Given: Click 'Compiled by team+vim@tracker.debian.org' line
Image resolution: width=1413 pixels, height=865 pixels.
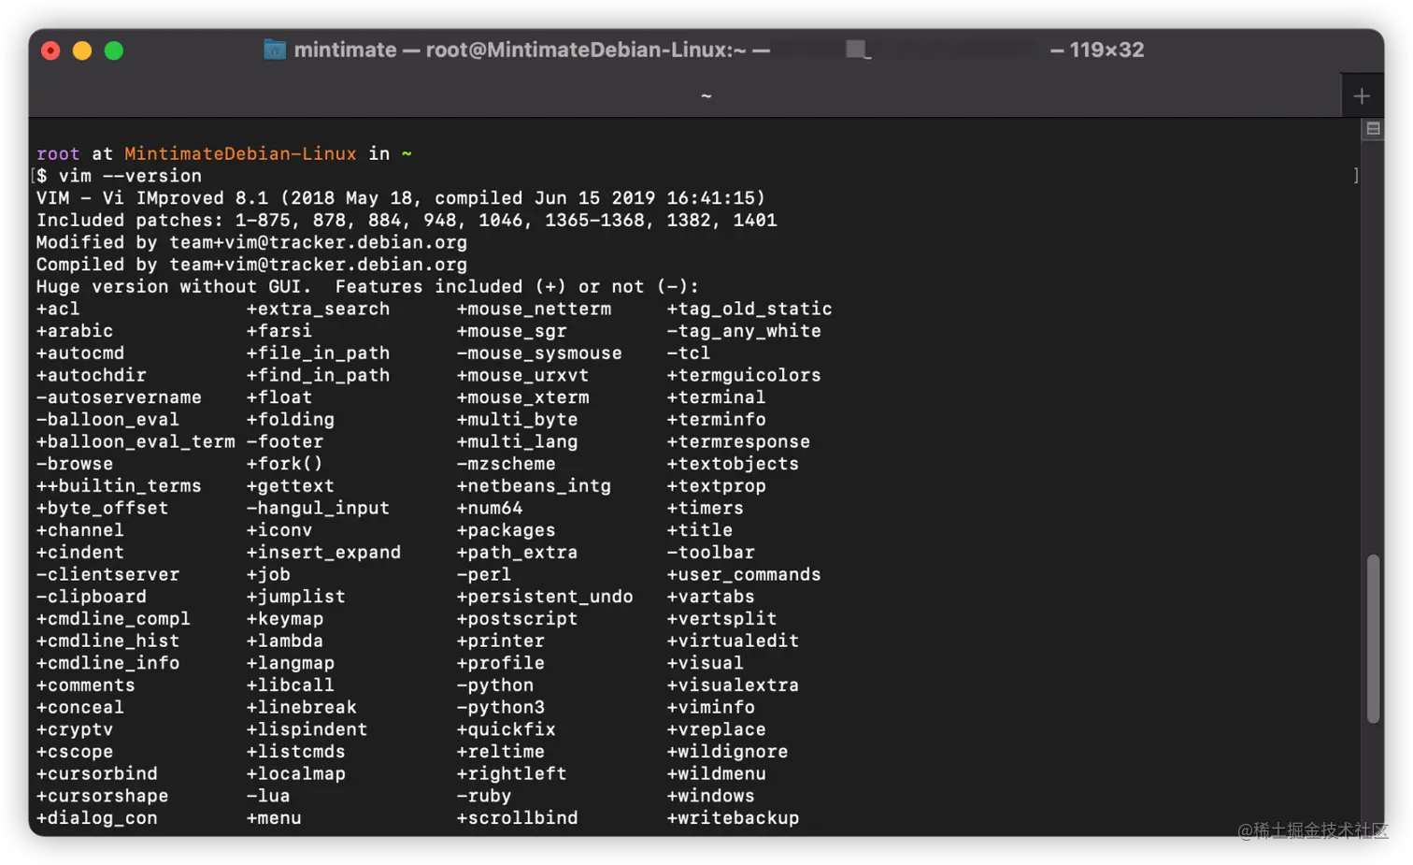Looking at the screenshot, I should (251, 265).
